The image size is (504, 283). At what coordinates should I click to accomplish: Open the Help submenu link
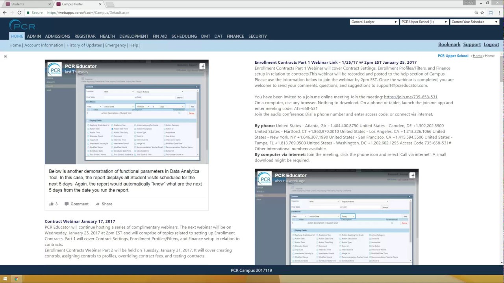click(x=134, y=45)
